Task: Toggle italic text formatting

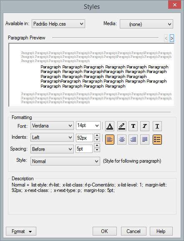Action: pyautogui.click(x=145, y=126)
